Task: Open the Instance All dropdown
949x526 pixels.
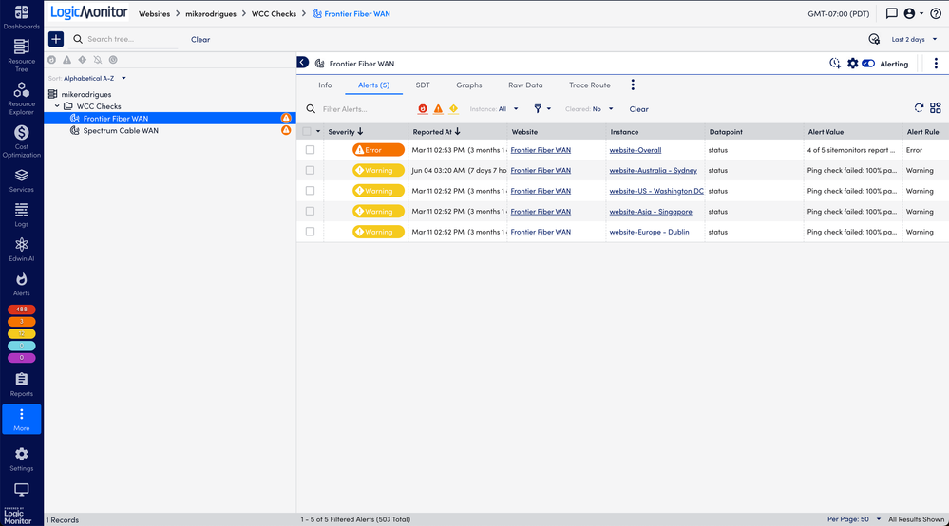Action: [494, 109]
